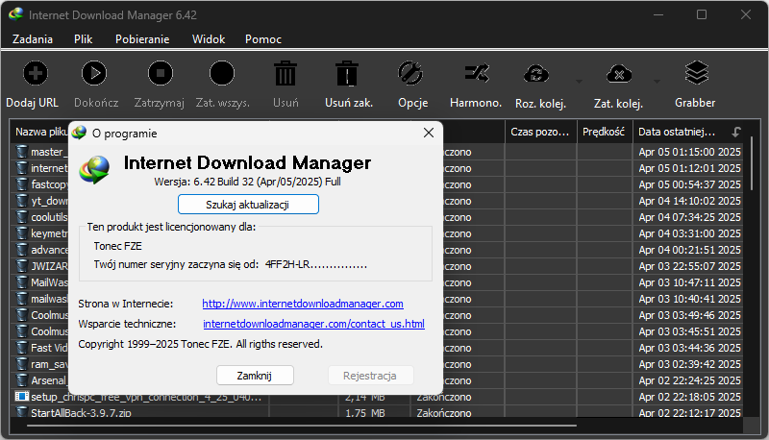Click the Usuń trash icon
Viewport: 769px width, 440px height.
(285, 74)
